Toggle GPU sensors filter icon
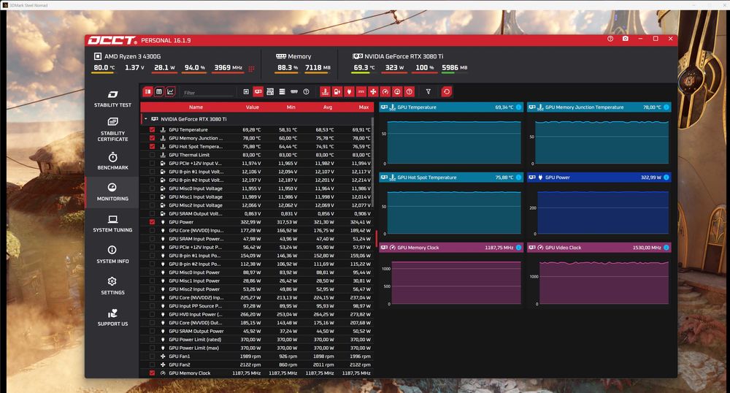 (258, 92)
